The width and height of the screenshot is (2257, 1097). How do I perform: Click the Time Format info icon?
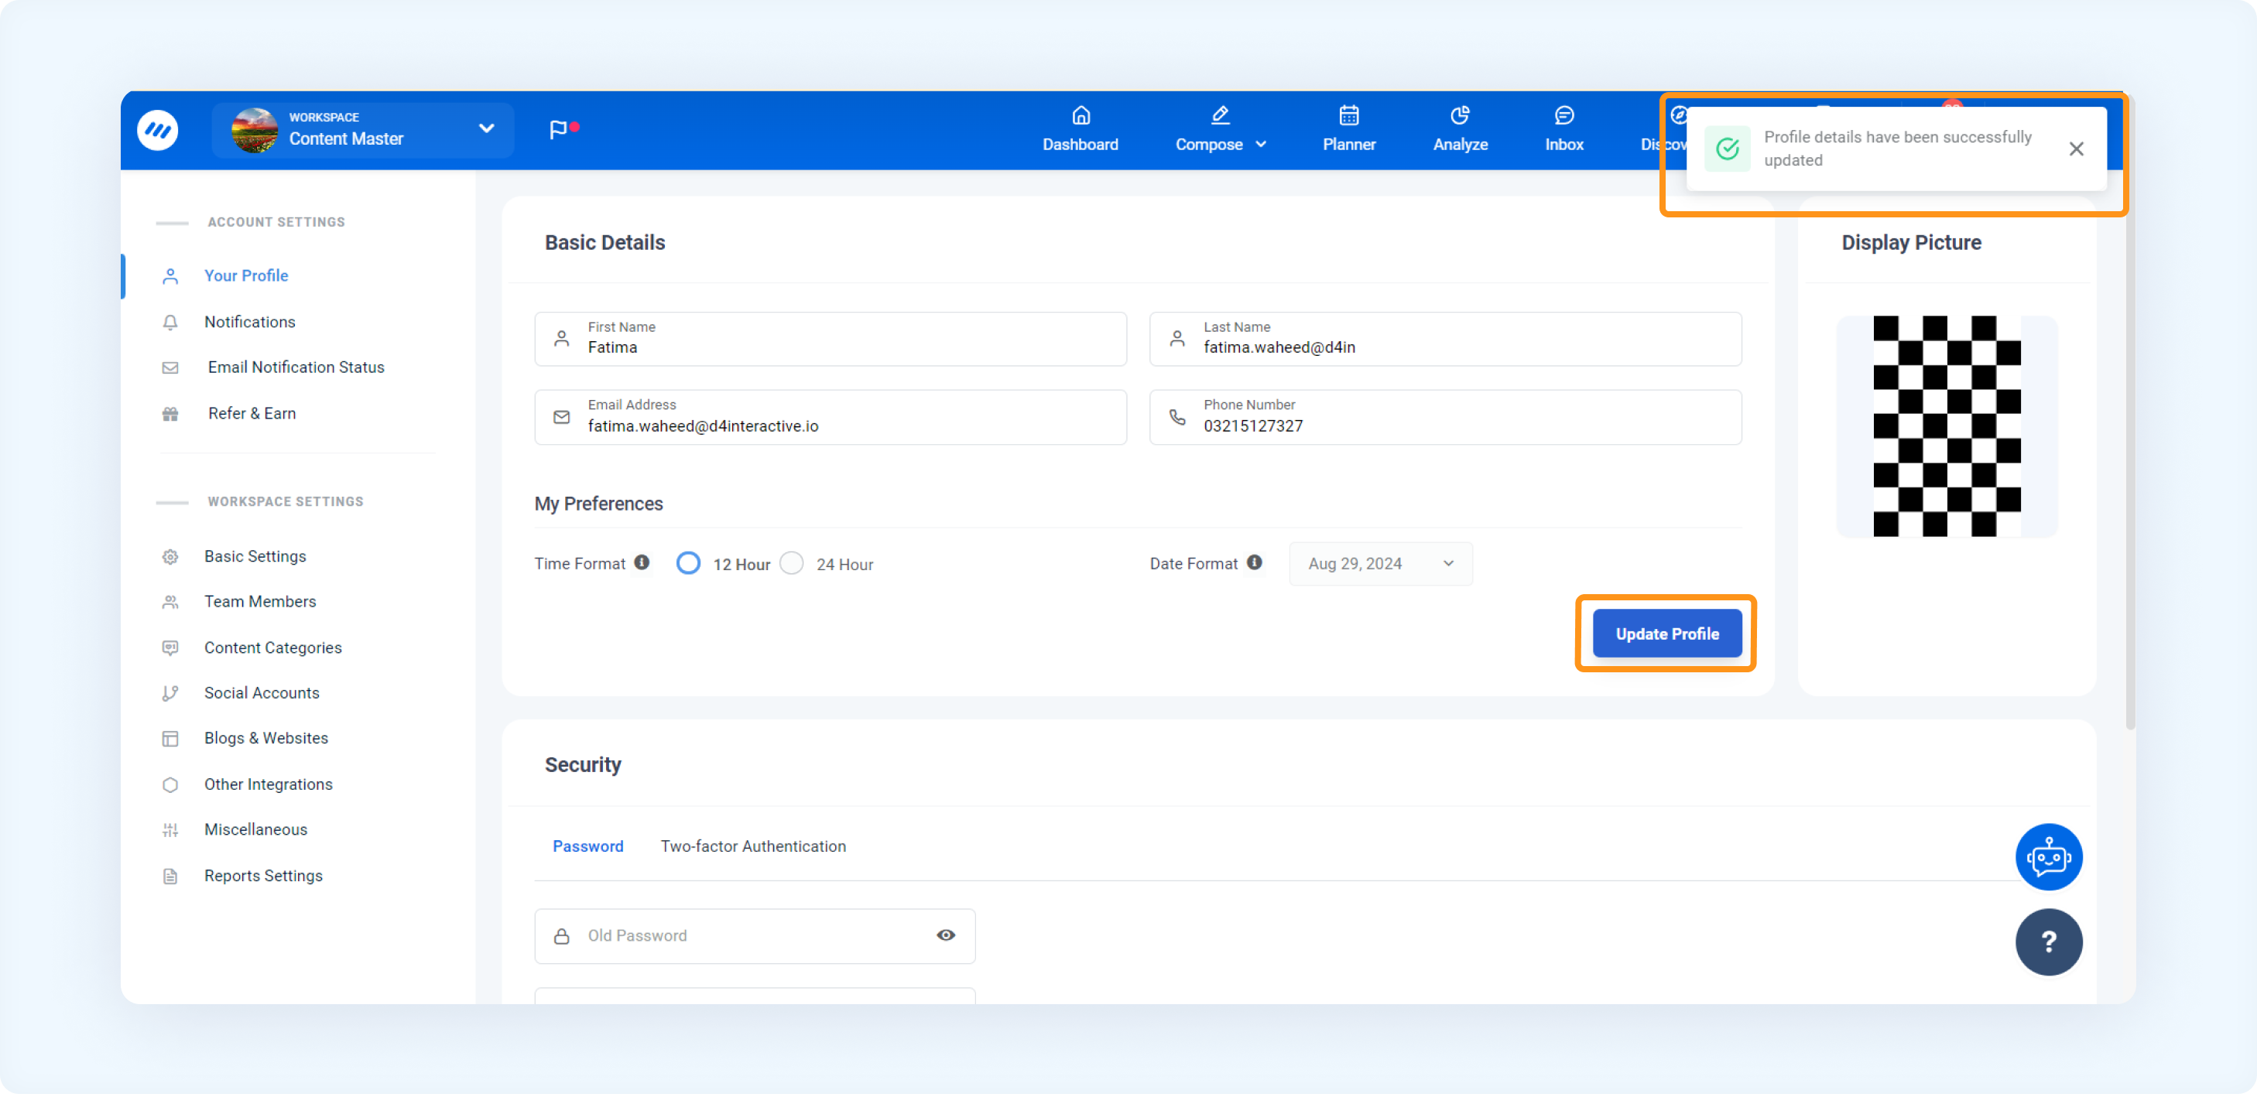click(x=642, y=563)
